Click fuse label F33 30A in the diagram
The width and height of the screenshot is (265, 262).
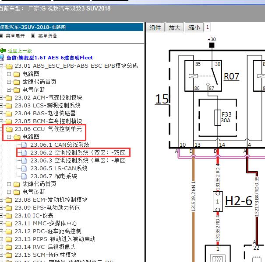point(226,117)
